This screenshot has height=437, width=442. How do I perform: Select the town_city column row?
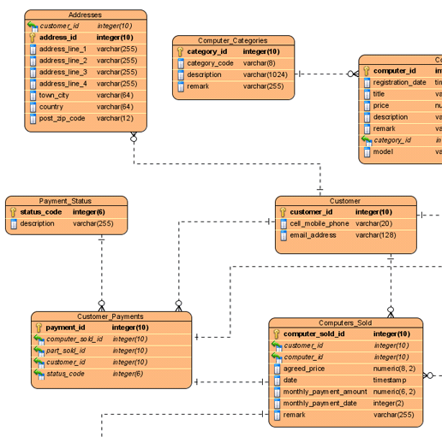pyautogui.click(x=86, y=96)
